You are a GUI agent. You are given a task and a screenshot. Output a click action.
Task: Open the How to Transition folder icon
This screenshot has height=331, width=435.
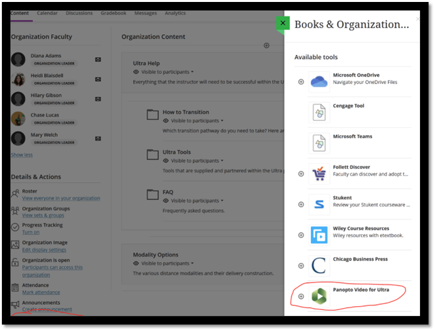(153, 115)
